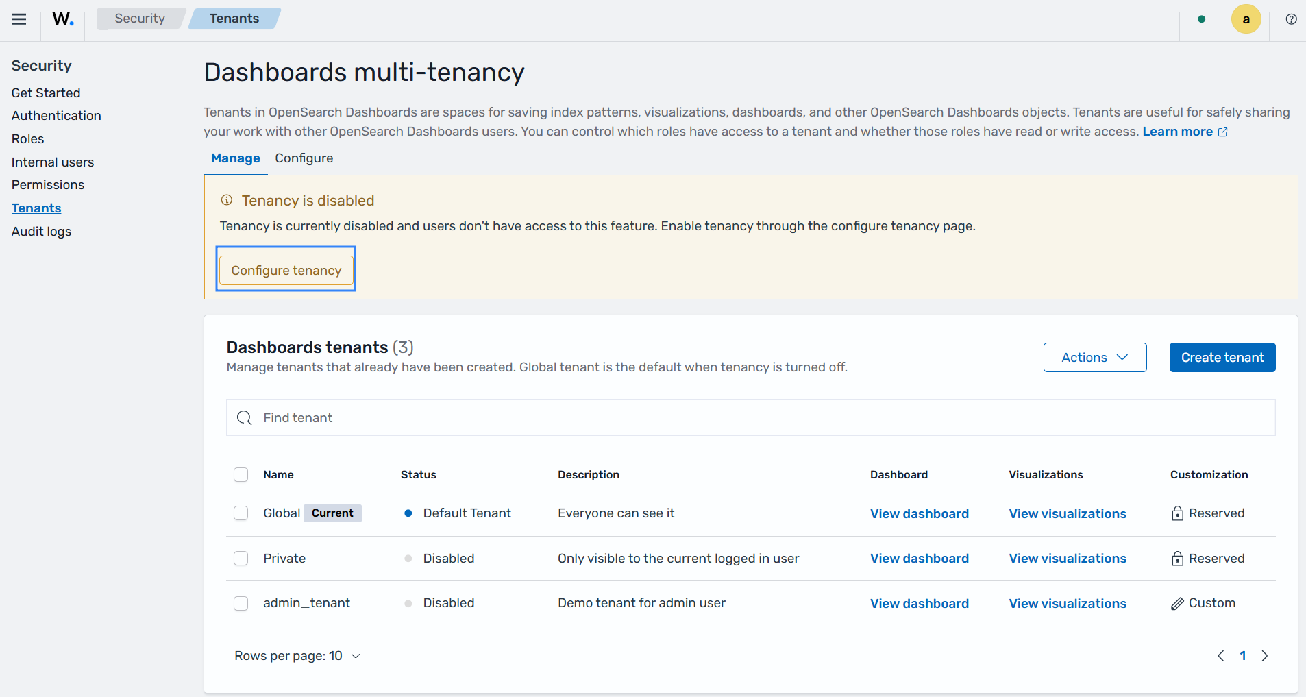Open the hamburger navigation menu

click(19, 19)
